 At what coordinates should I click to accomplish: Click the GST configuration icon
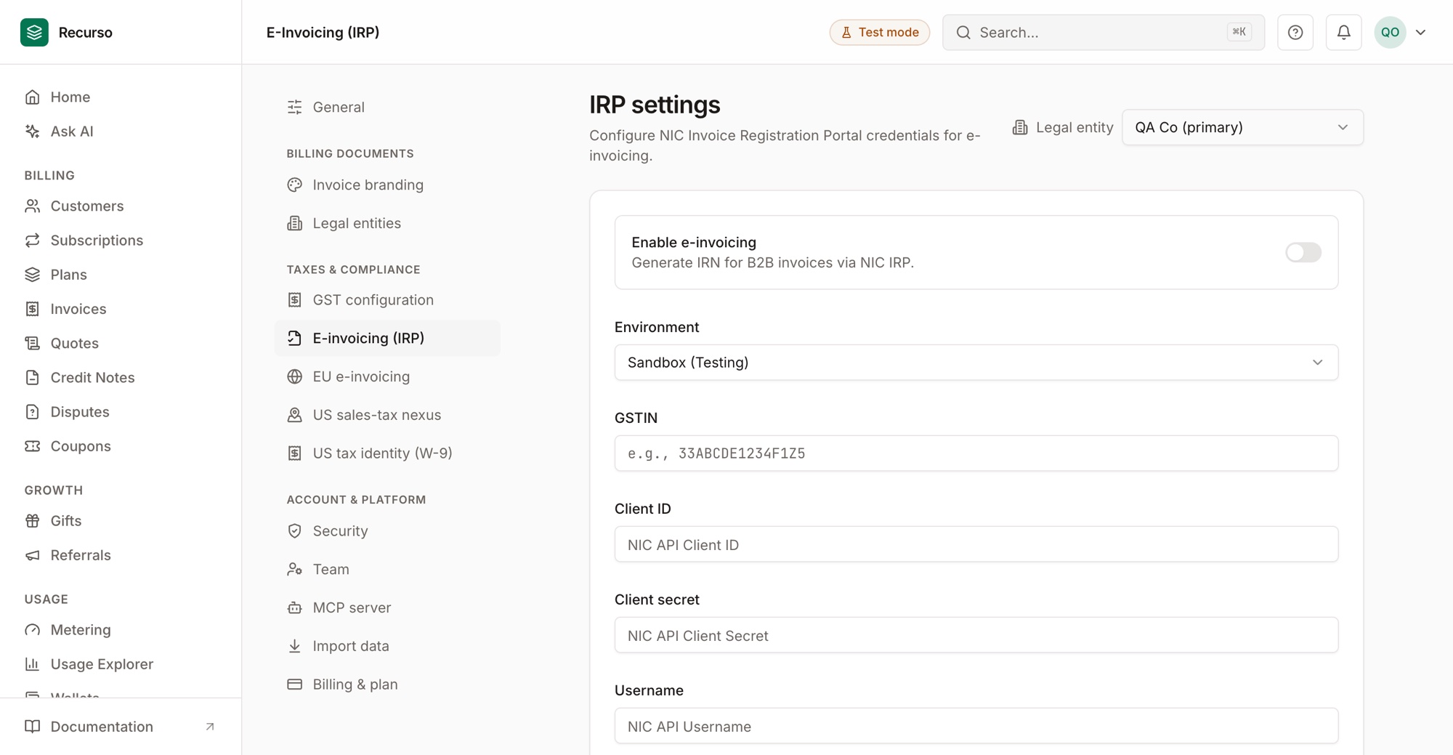point(294,299)
